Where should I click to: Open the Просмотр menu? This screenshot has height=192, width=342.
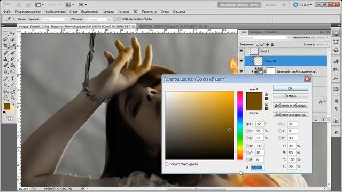(x=149, y=12)
